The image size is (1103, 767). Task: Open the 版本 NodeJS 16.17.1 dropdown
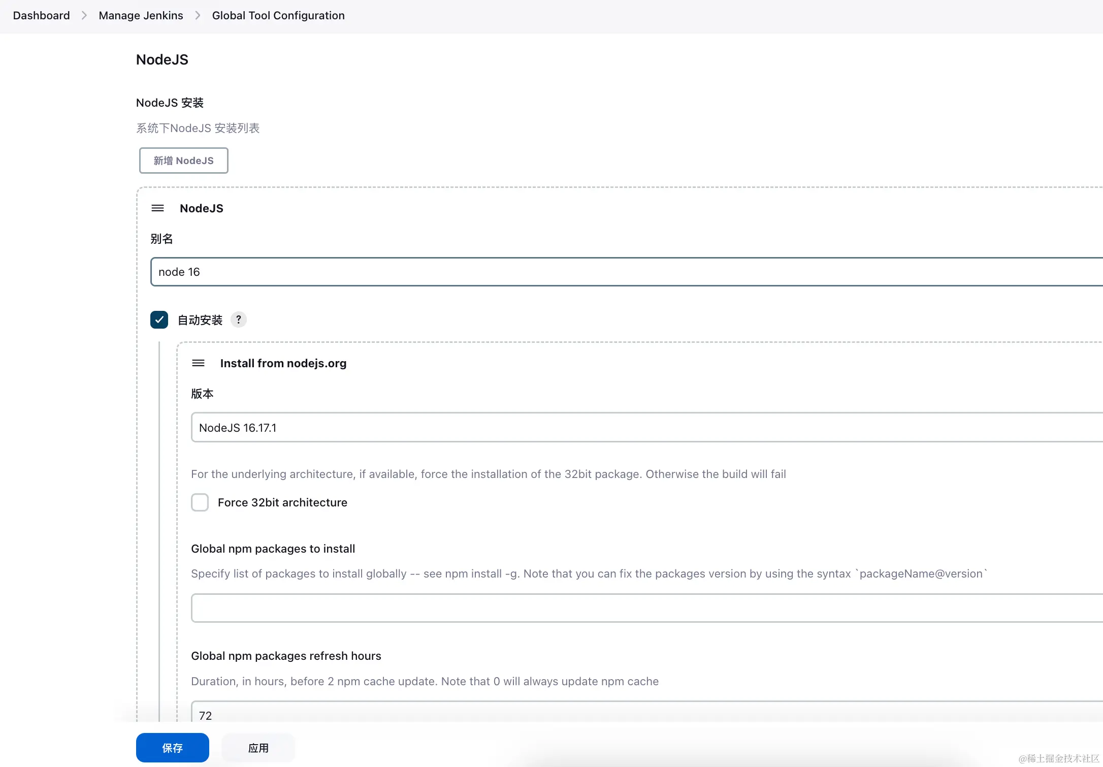click(647, 428)
